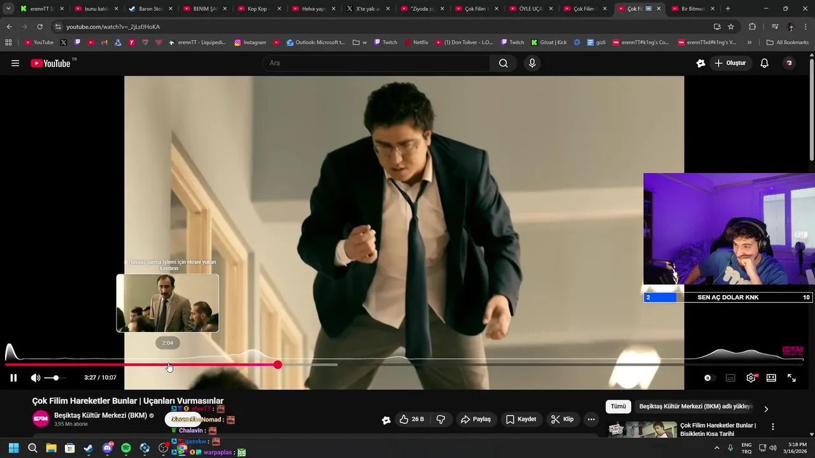
Task: Click the Oluştur create button
Action: tap(730, 63)
